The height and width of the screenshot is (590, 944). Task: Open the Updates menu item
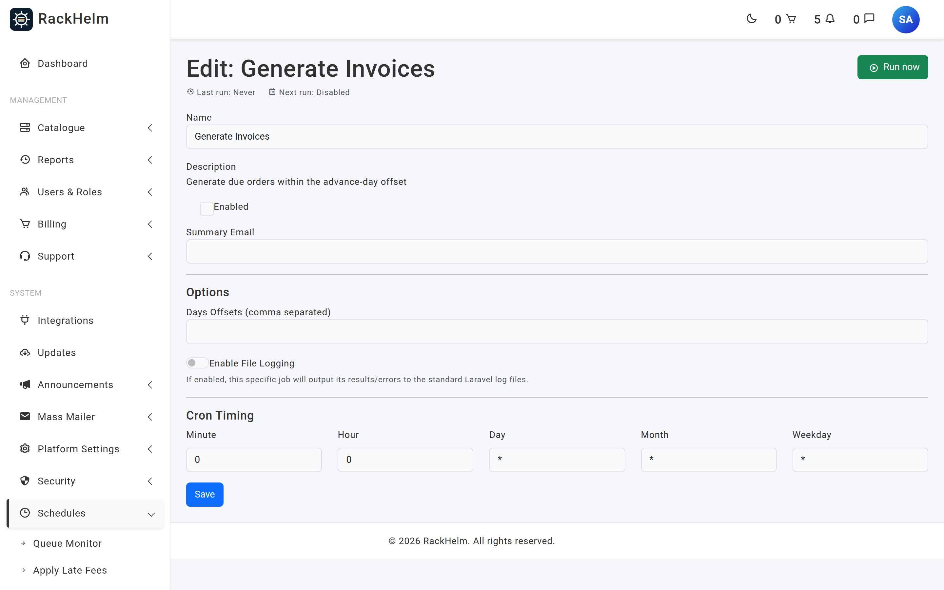85,352
